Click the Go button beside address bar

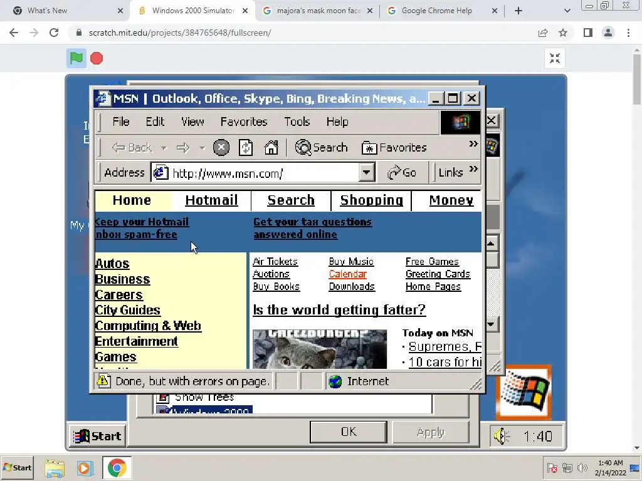(x=402, y=173)
